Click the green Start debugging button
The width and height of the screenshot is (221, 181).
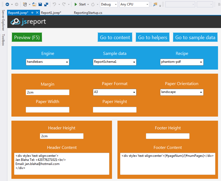coord(80,4)
